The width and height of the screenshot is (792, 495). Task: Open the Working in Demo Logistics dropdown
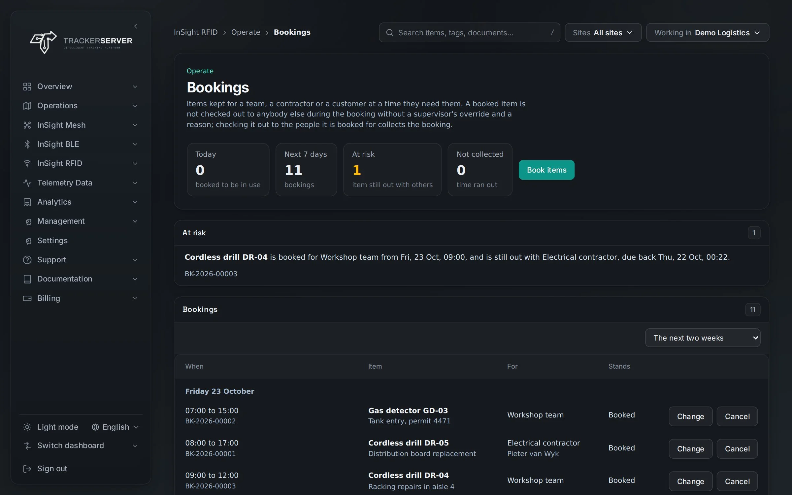[707, 32]
